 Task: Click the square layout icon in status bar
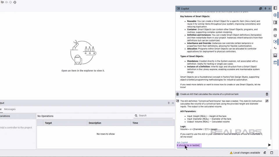(272, 153)
